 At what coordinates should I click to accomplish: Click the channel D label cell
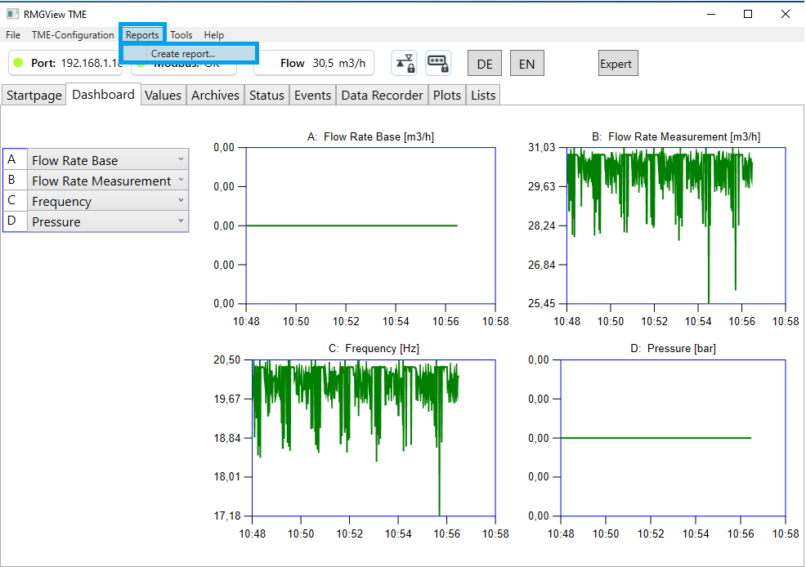coord(15,221)
